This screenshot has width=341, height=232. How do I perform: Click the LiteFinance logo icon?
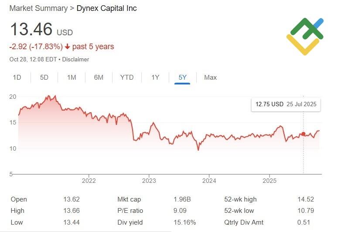[305, 36]
